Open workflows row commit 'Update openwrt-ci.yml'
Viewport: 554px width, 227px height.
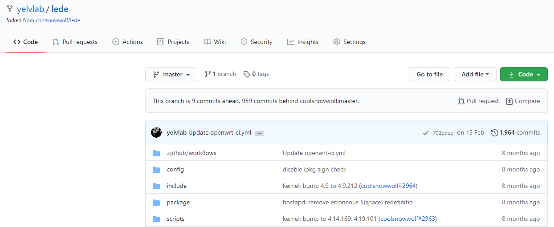(314, 153)
